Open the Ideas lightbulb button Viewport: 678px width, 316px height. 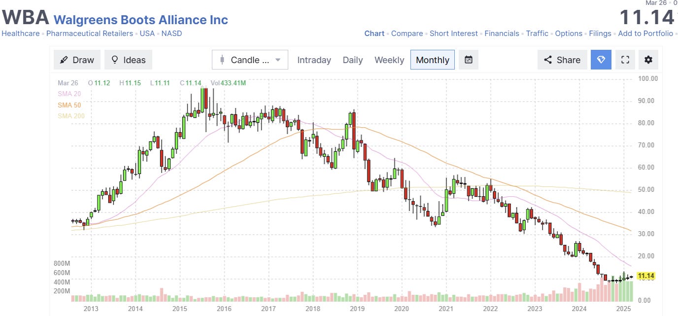coord(128,60)
